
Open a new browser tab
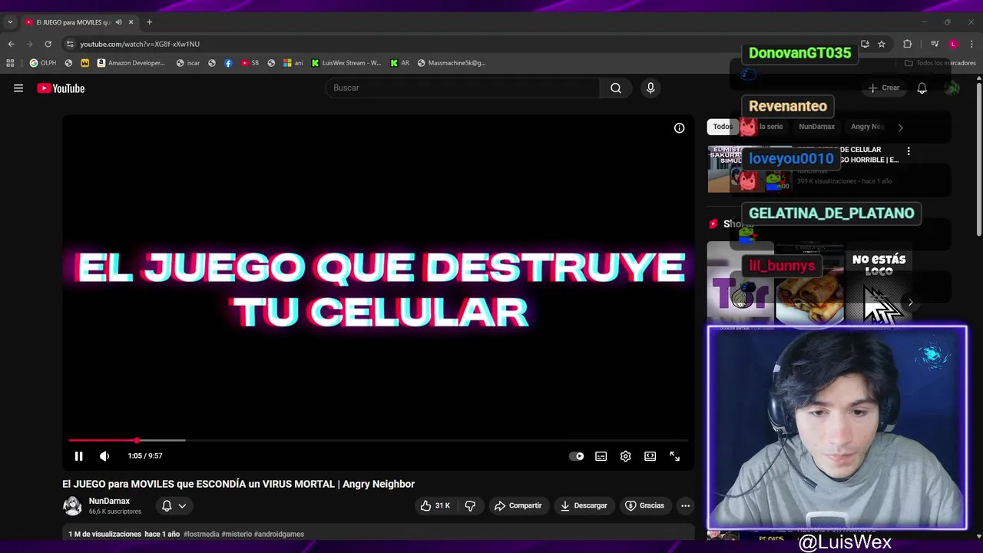click(149, 22)
